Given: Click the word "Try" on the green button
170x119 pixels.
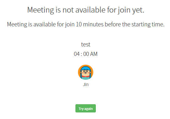Looking at the screenshot, I should click(x=81, y=109).
